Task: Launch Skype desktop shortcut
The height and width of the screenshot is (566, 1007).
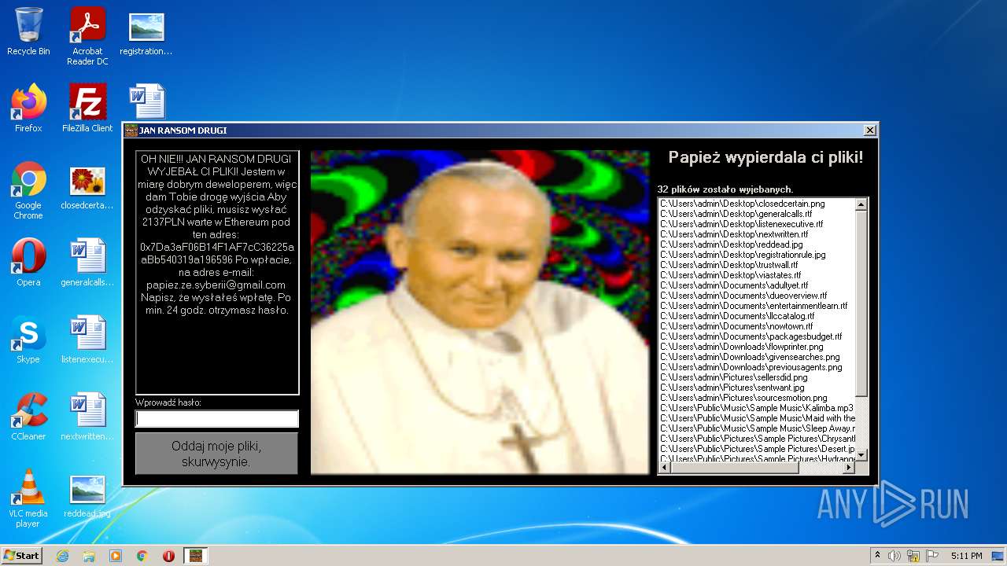Action: (28, 339)
